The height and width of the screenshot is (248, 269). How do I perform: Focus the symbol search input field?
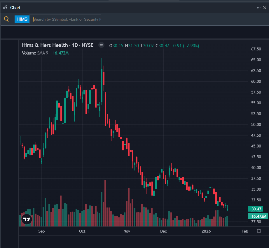tap(67, 20)
